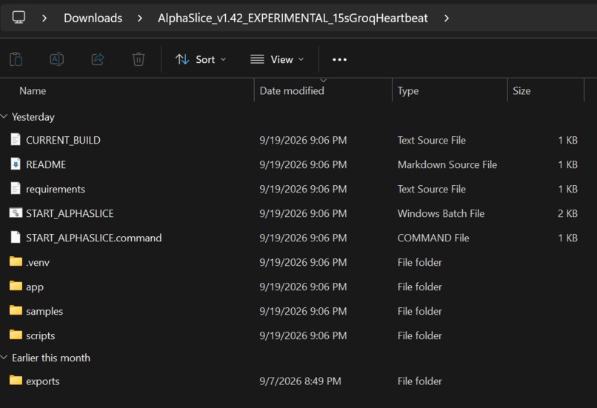Click the This PC monitor icon in address bar

click(19, 18)
